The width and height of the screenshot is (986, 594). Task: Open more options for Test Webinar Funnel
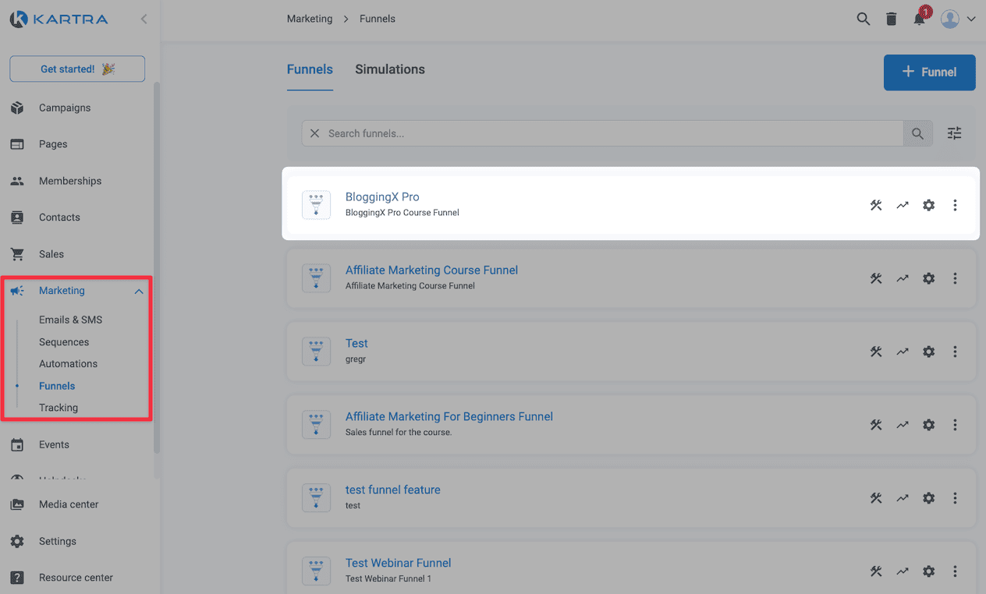pyautogui.click(x=955, y=571)
